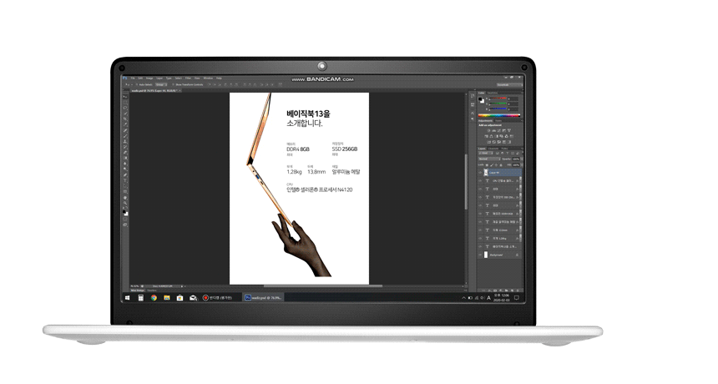Screen dimensions: 718x384
Task: Switch to the Channels tab
Action: pos(493,148)
